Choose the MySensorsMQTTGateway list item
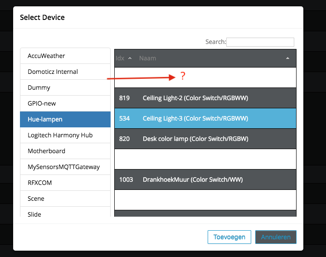The image size is (326, 257). click(65, 167)
